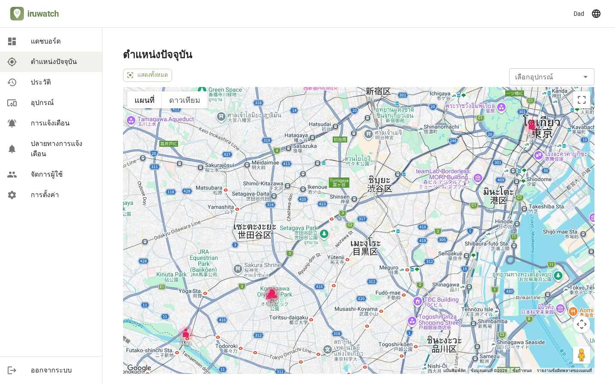Image resolution: width=615 pixels, height=384 pixels.
Task: Open map camera controls button
Action: [582, 324]
